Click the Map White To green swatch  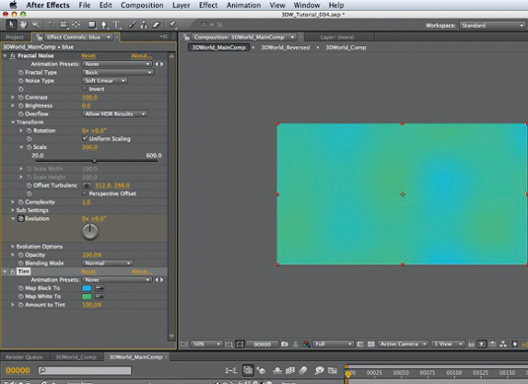click(87, 296)
